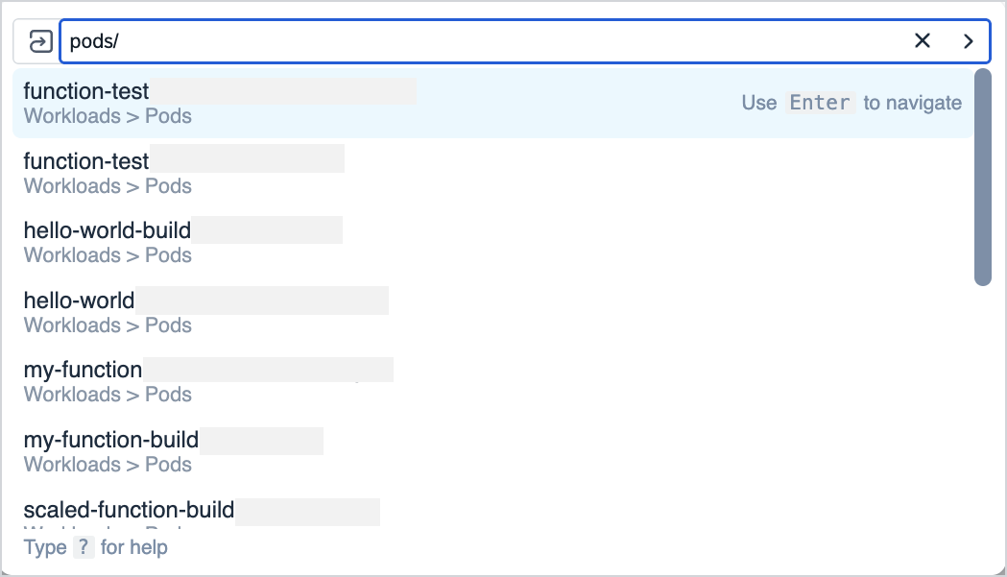The width and height of the screenshot is (1007, 577).
Task: Focus the 'pods/' search input field
Action: click(480, 41)
